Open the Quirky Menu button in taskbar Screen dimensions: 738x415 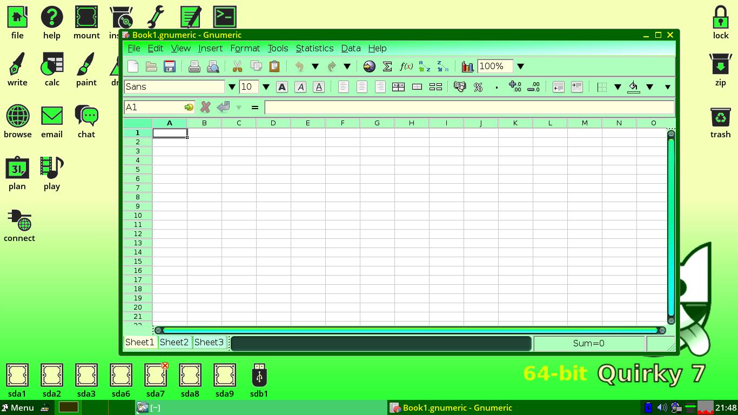[17, 407]
